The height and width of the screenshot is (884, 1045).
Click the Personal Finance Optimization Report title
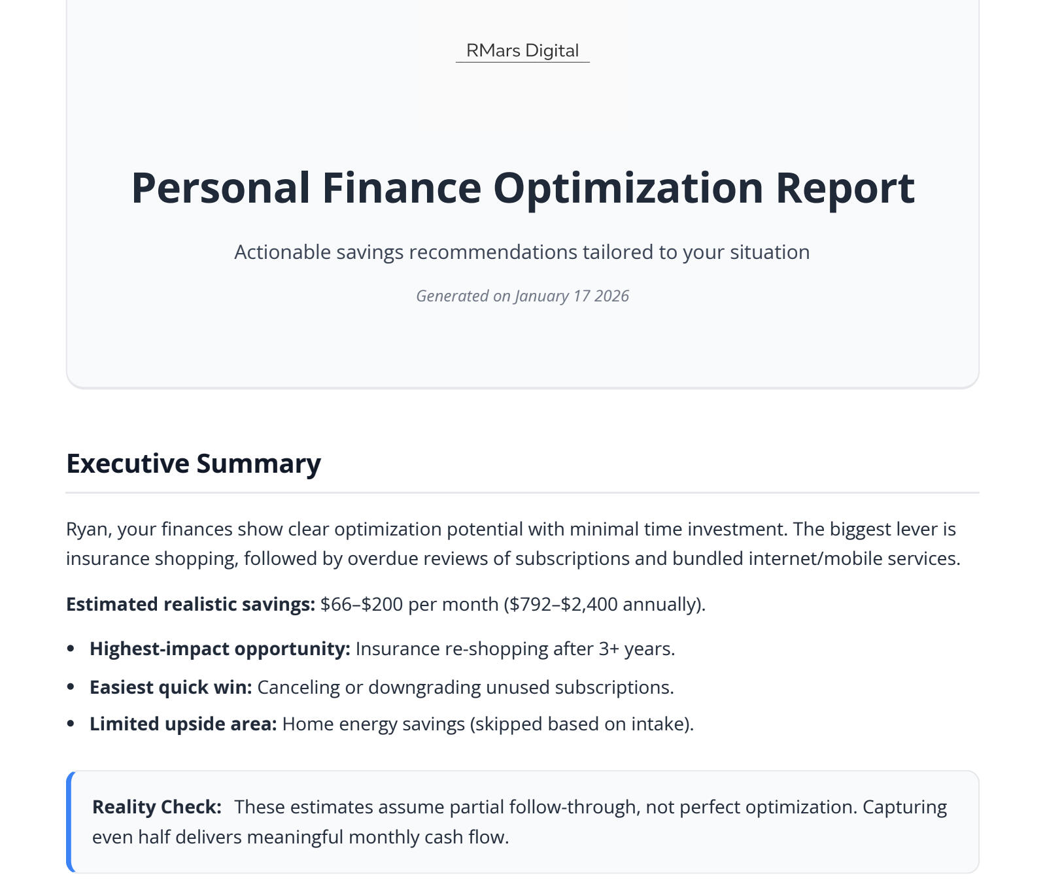[x=522, y=188]
